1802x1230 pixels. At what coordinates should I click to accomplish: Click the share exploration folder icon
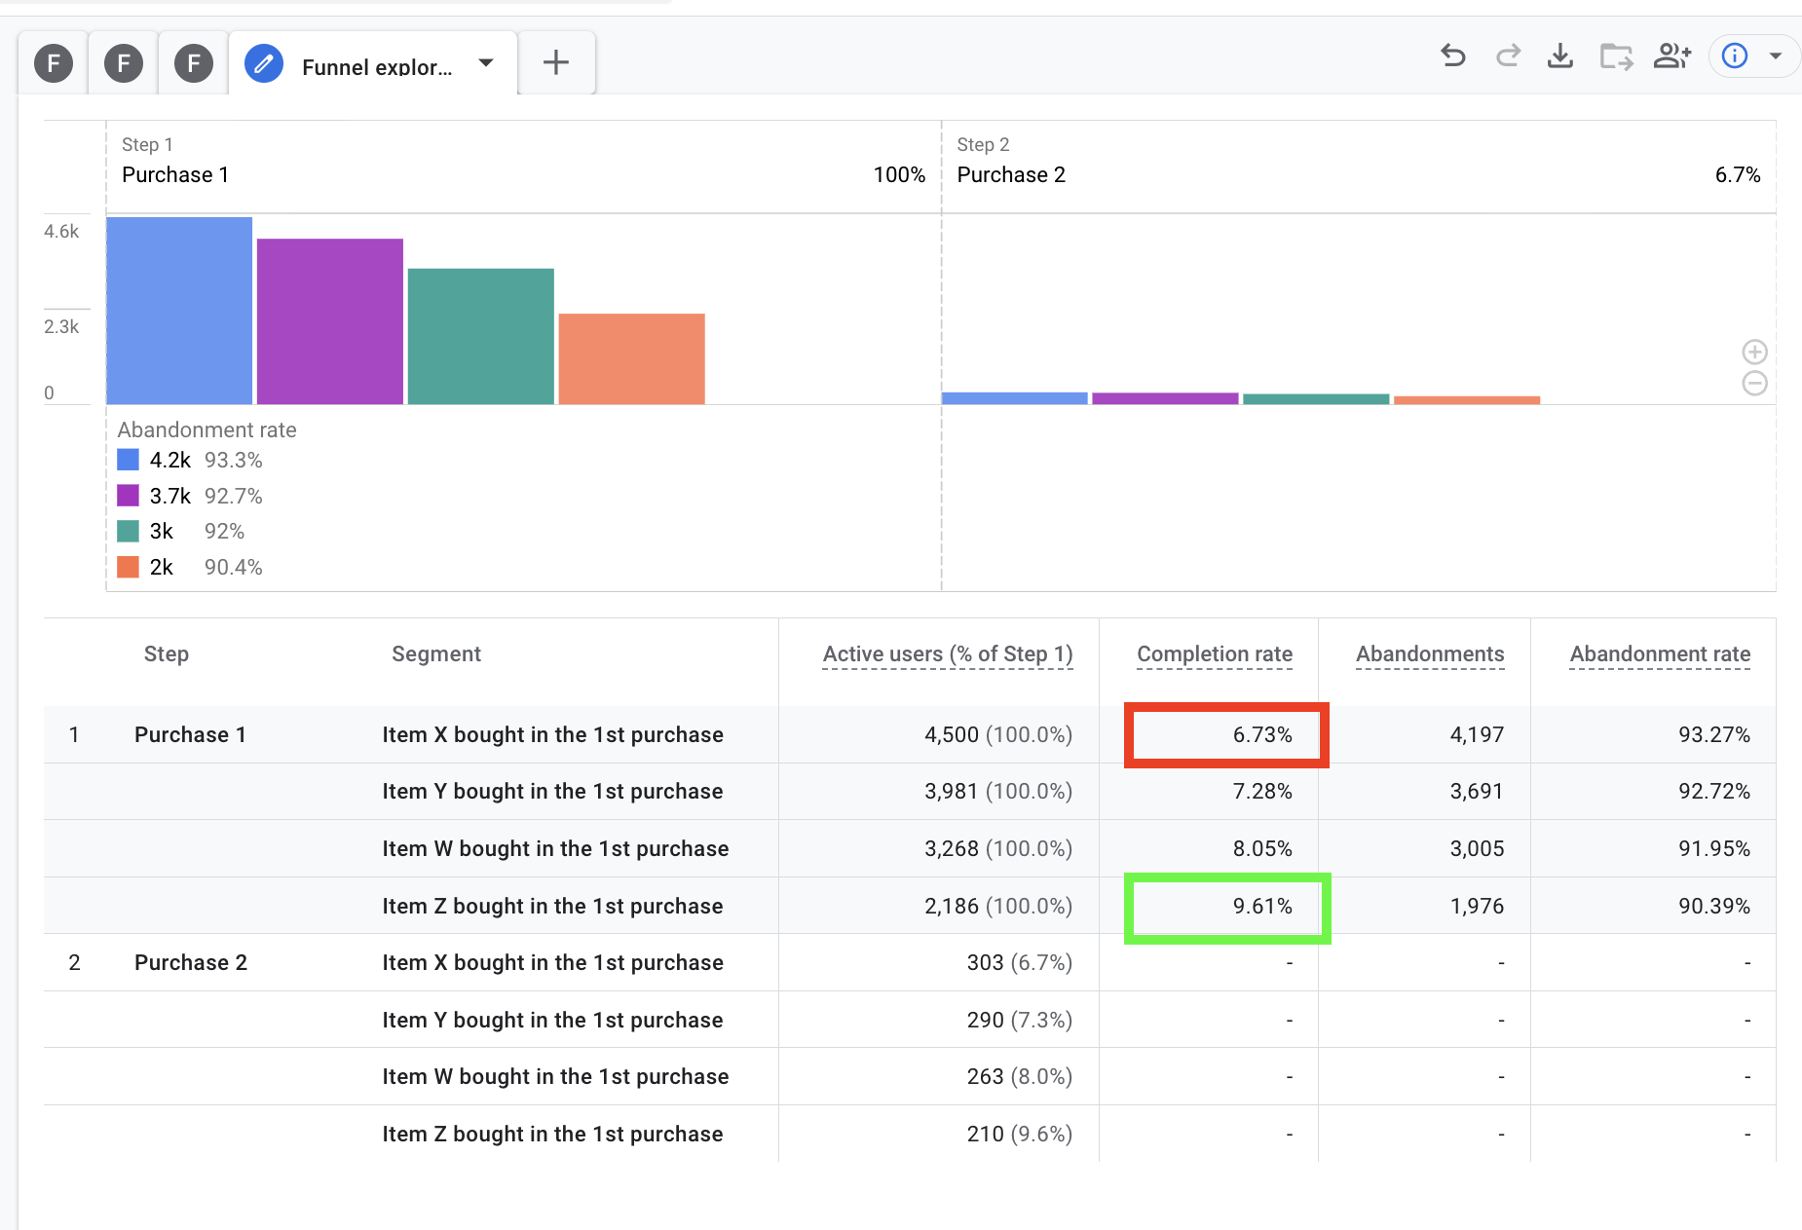(x=1616, y=56)
